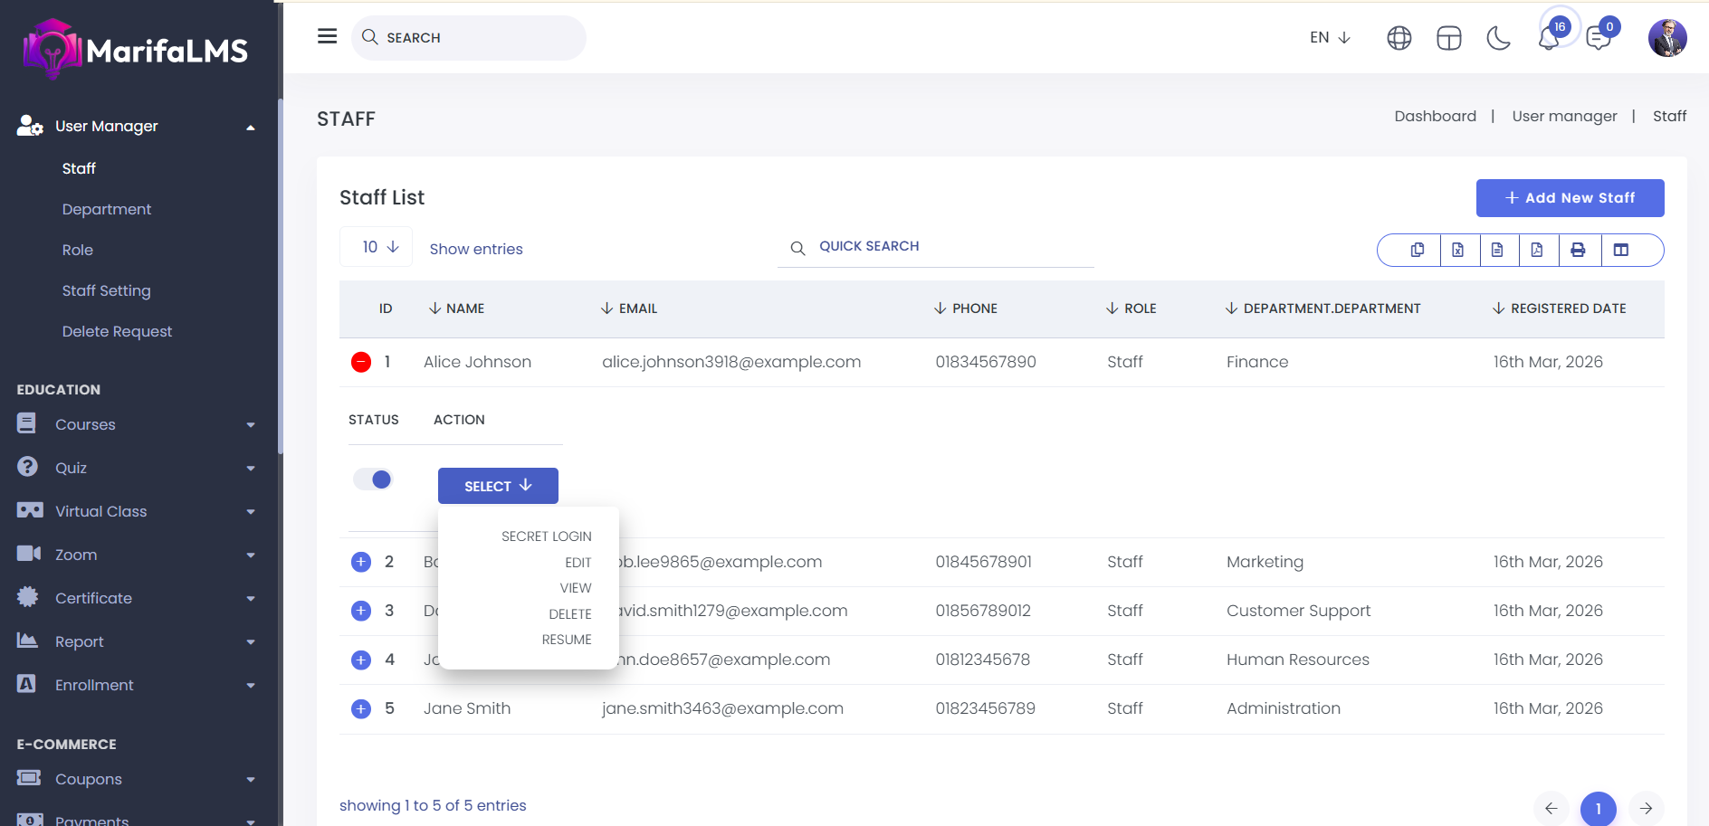The height and width of the screenshot is (826, 1709).
Task: Export staff list as PDF
Action: [x=1537, y=251]
